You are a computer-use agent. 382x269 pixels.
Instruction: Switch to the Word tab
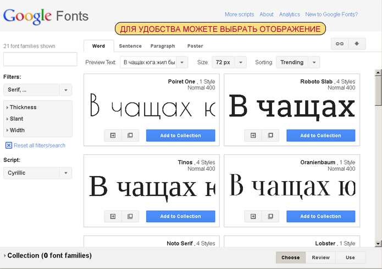pyautogui.click(x=99, y=46)
